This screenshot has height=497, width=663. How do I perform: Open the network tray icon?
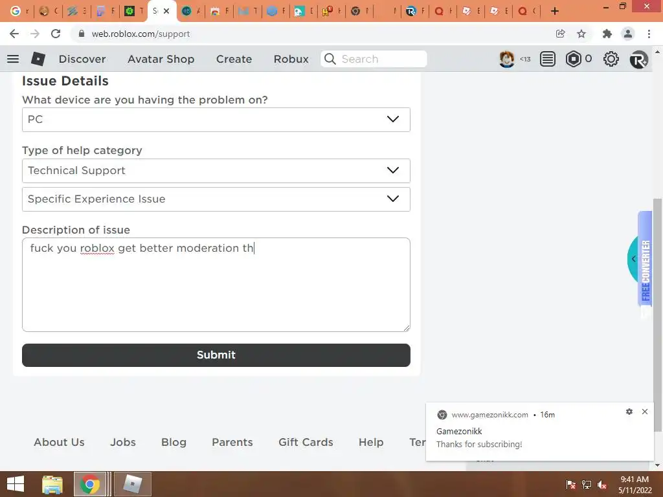(587, 485)
